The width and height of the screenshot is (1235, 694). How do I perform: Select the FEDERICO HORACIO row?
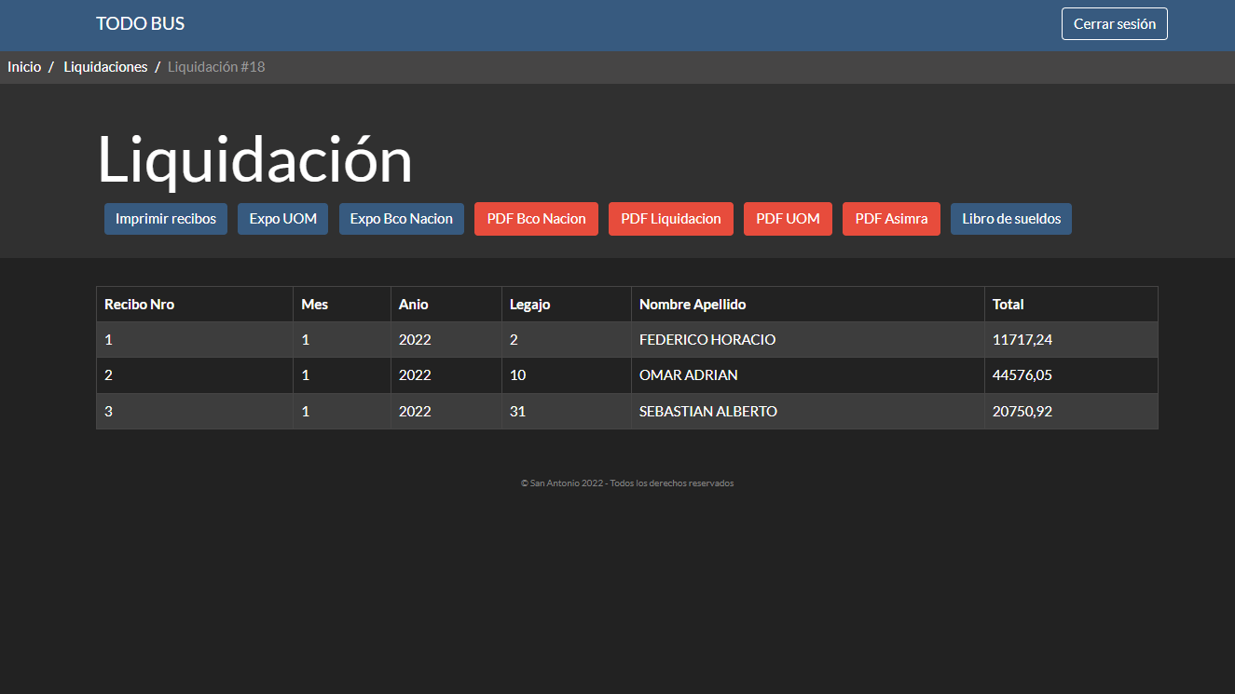(707, 340)
